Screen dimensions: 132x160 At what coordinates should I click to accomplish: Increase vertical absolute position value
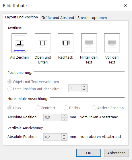(x=64, y=135)
